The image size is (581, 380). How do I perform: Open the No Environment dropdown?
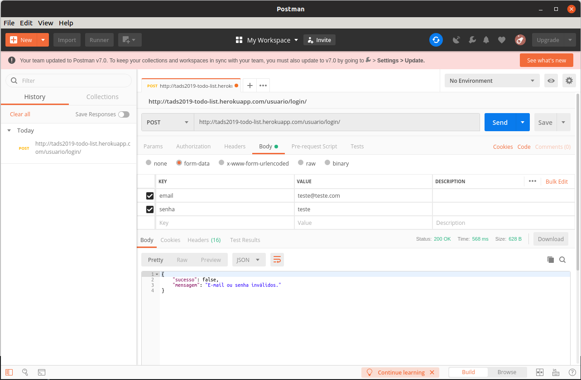click(492, 81)
